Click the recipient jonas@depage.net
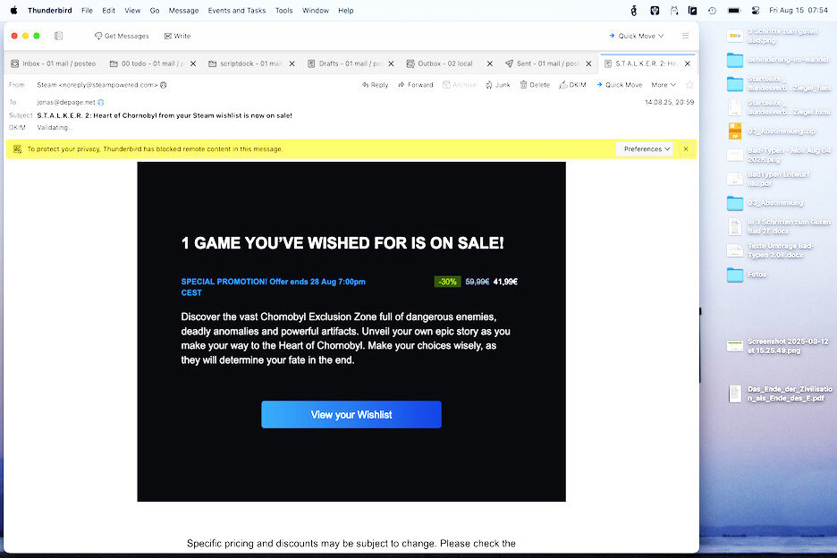837x558 pixels. [x=66, y=102]
